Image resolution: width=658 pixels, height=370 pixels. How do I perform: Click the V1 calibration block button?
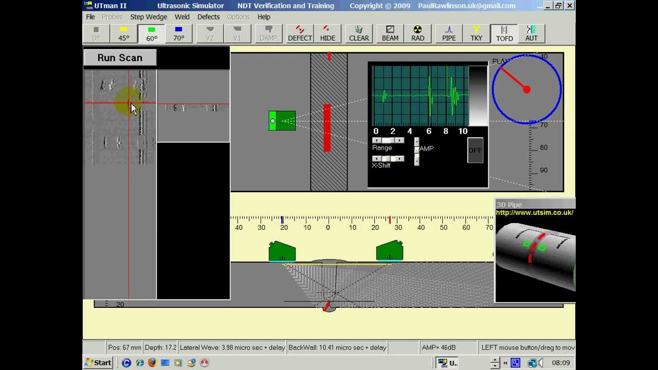coord(237,33)
